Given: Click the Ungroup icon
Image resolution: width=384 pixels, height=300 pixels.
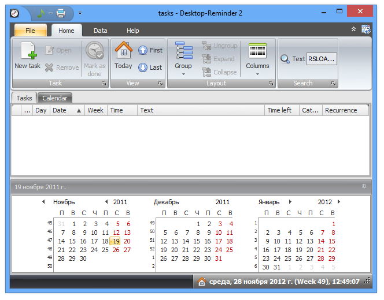Looking at the screenshot, I should [206, 46].
